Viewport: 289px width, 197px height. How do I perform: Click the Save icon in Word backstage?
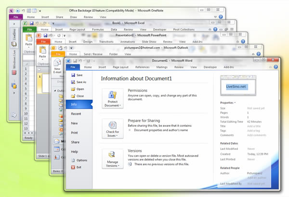tap(72, 75)
